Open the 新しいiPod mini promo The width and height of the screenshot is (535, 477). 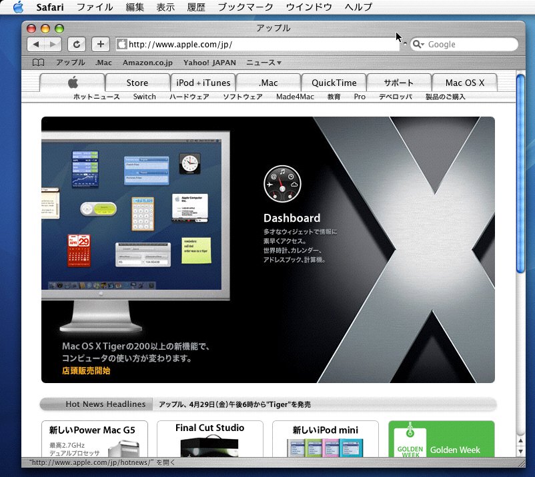point(325,439)
